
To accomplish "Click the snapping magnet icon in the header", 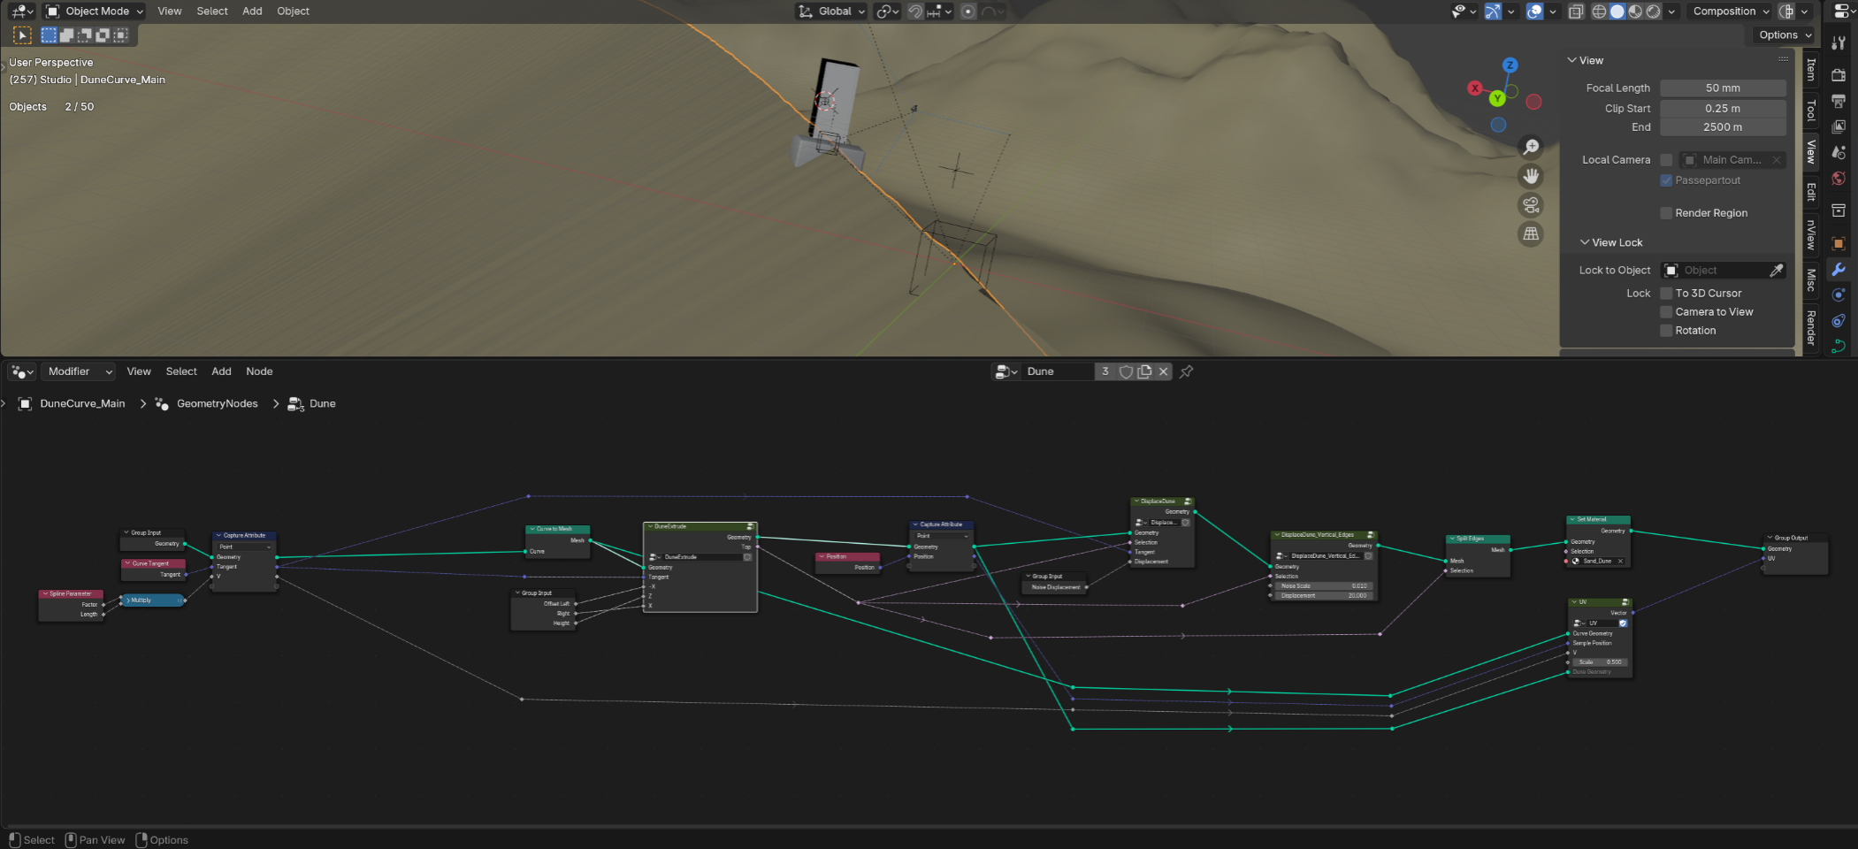I will tap(915, 11).
